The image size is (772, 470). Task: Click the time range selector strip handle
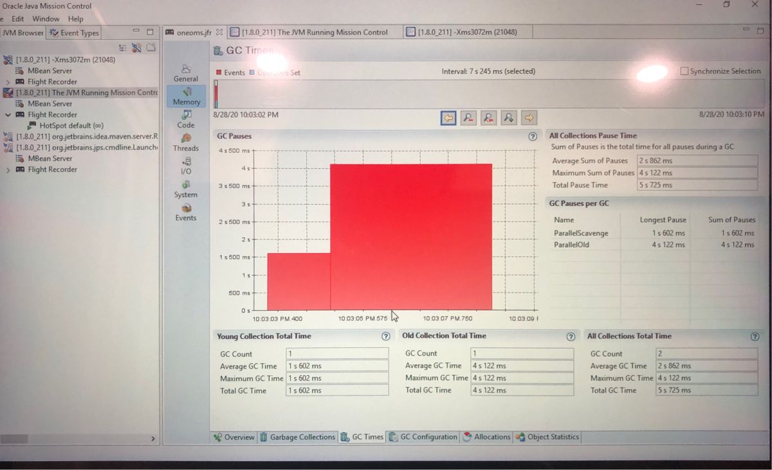216,93
